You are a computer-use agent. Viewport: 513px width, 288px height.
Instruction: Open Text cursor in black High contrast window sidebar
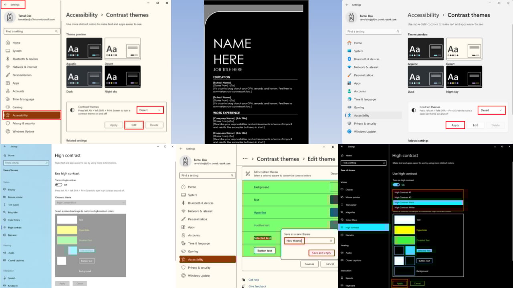[351, 205]
